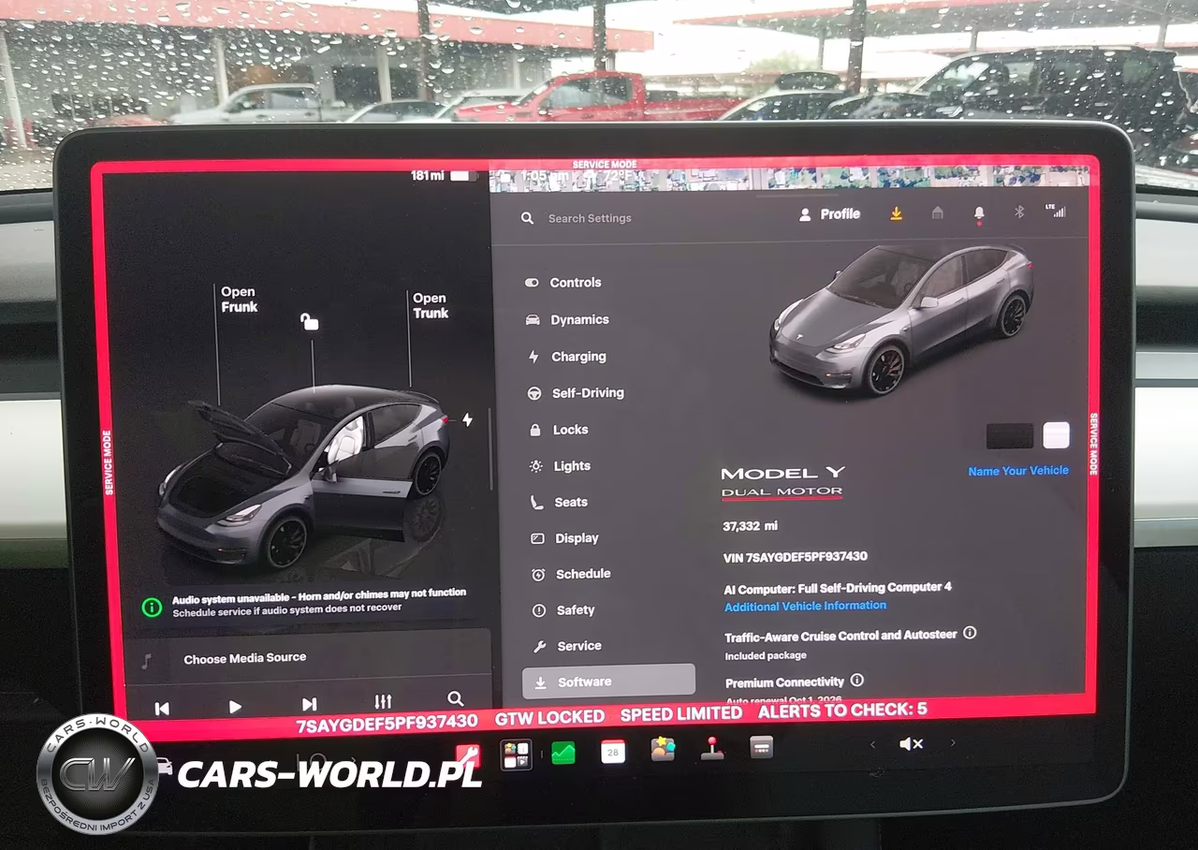Play the media

[x=235, y=707]
